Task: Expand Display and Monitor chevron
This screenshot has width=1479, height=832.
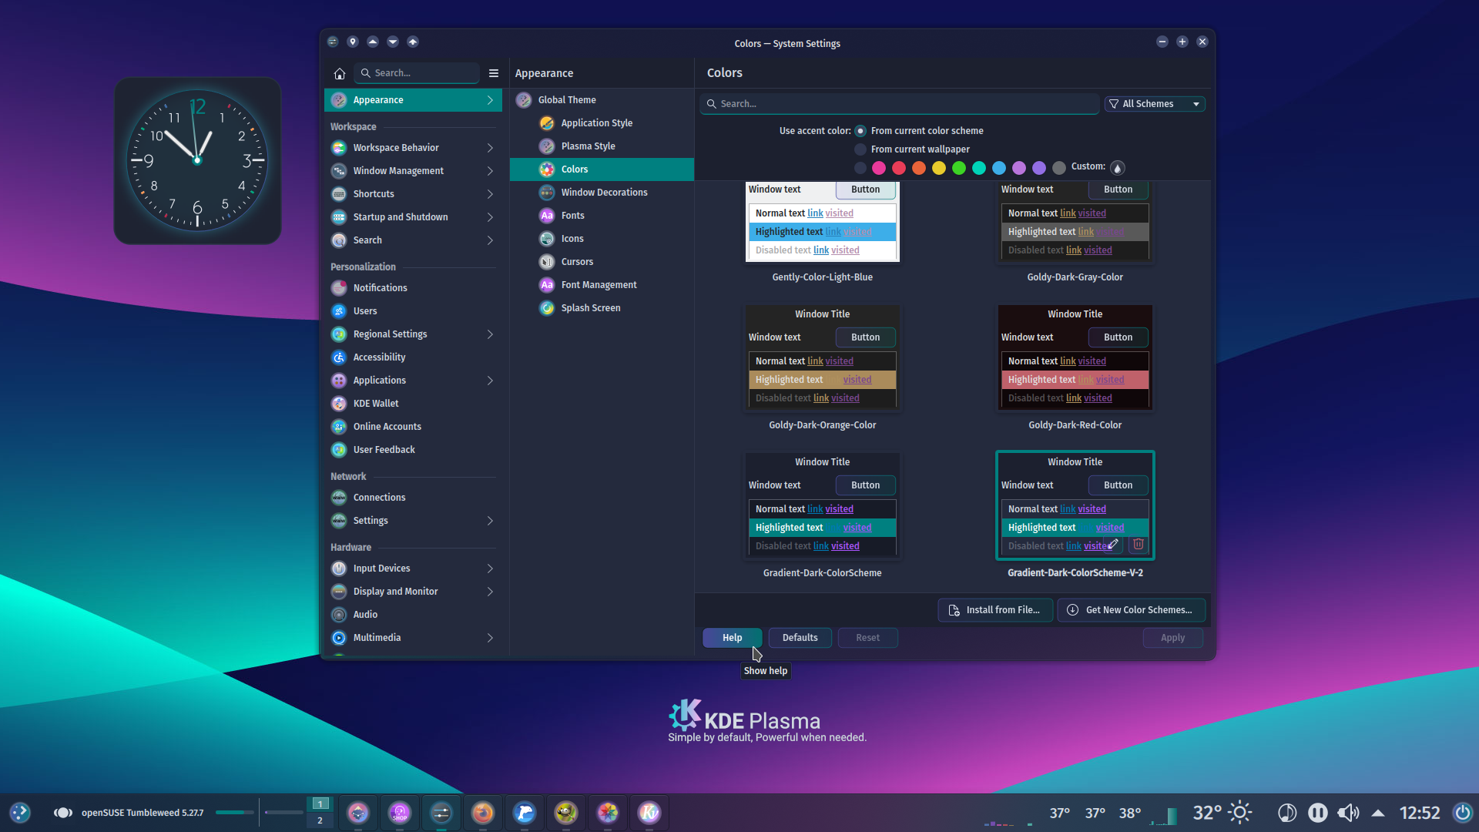Action: tap(490, 592)
